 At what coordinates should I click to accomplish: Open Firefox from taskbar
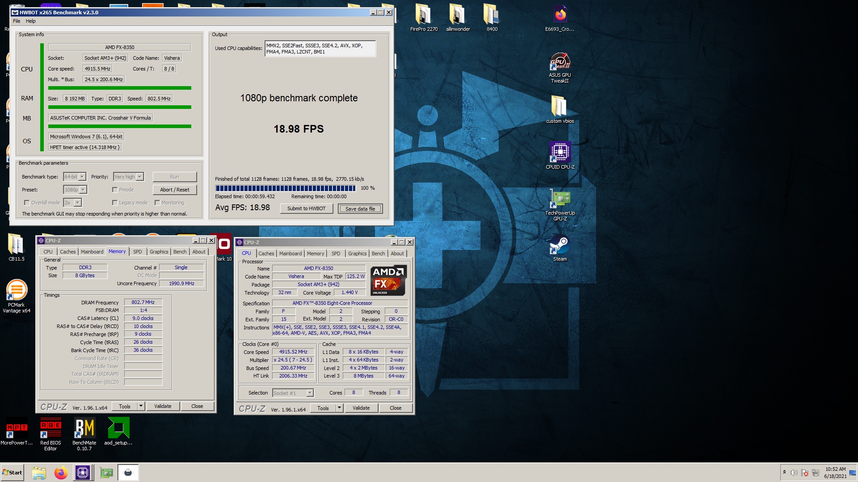(61, 473)
